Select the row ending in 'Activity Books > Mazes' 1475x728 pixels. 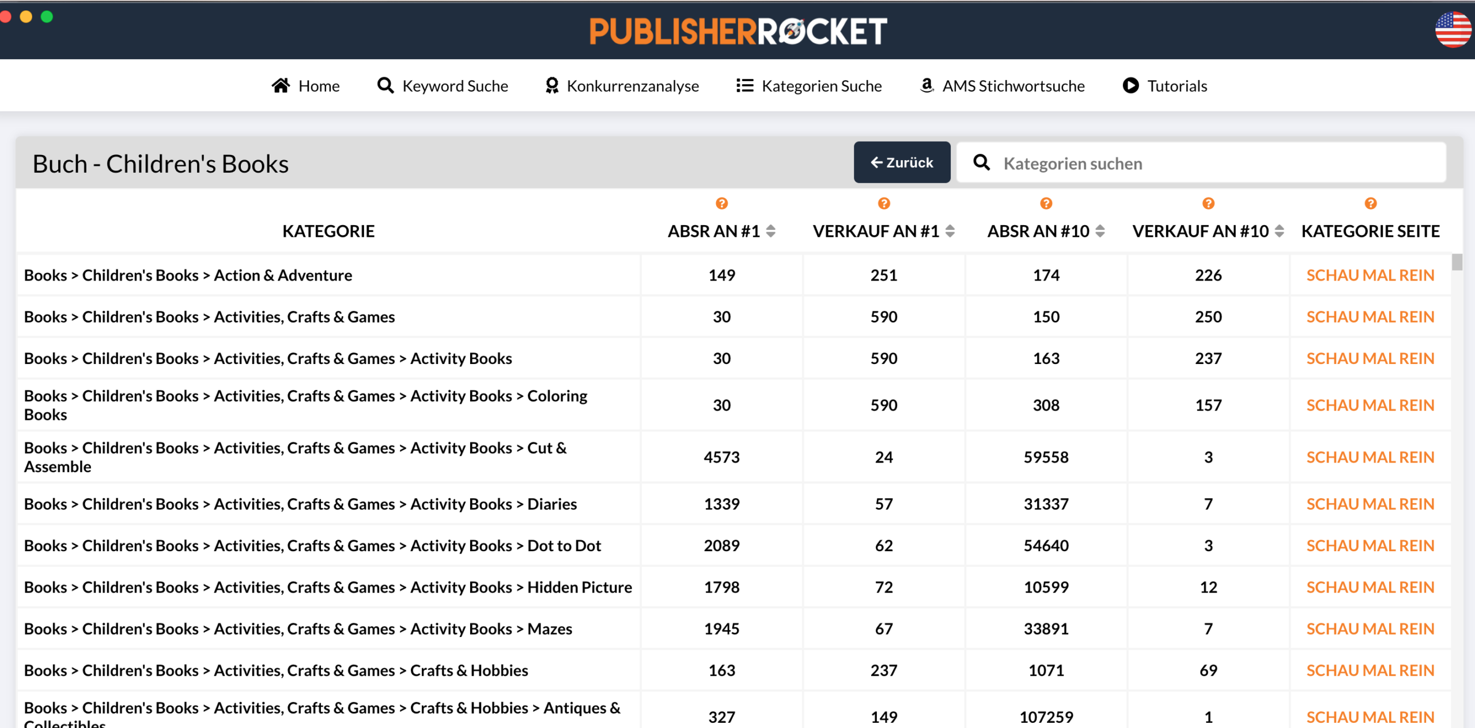[x=298, y=629]
